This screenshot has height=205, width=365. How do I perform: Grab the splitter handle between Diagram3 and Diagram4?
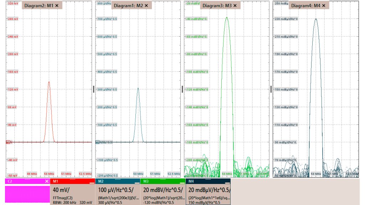point(271,89)
